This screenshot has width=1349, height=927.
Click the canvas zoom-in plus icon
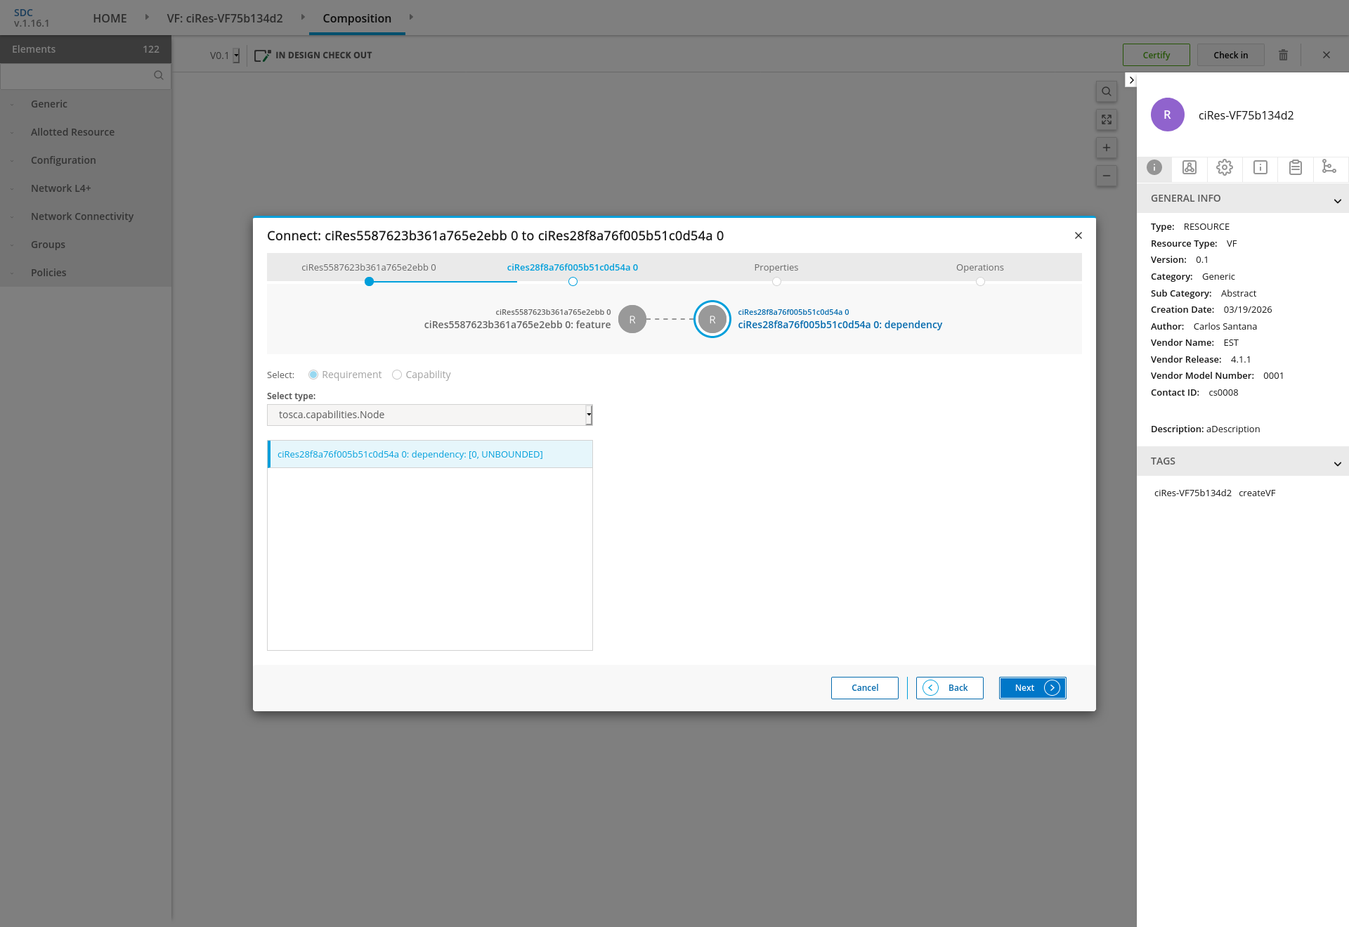1107,148
